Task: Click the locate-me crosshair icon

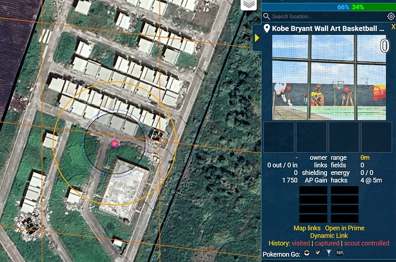Action: (391, 17)
